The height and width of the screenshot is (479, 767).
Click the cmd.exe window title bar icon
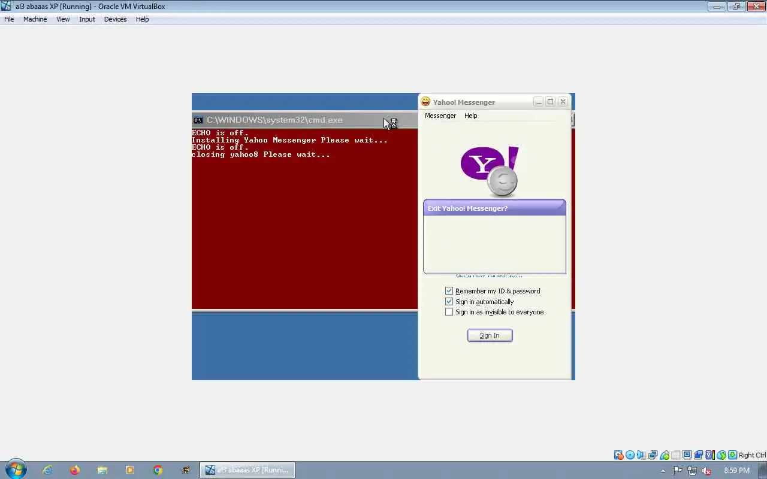point(198,120)
